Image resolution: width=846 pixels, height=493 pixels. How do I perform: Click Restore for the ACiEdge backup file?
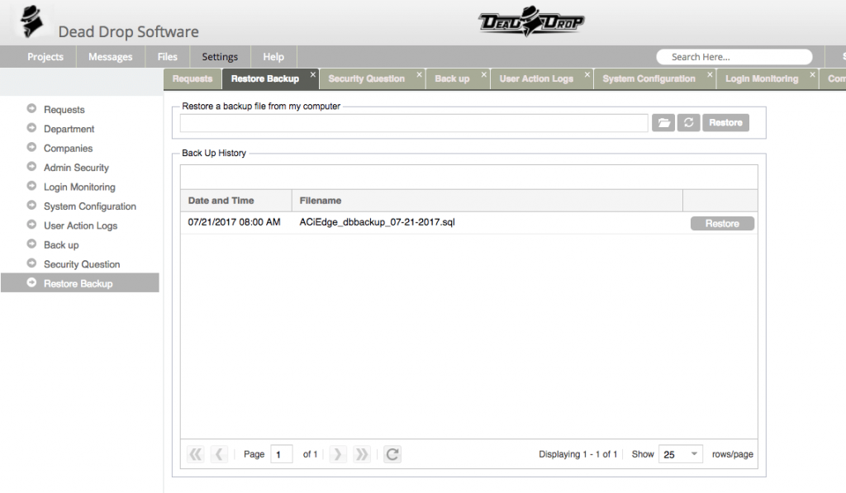[x=721, y=223]
